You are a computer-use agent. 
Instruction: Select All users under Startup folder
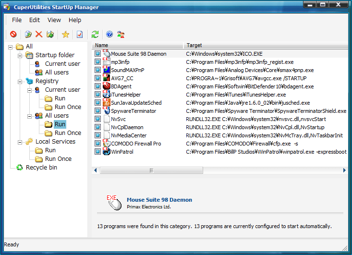pos(57,73)
